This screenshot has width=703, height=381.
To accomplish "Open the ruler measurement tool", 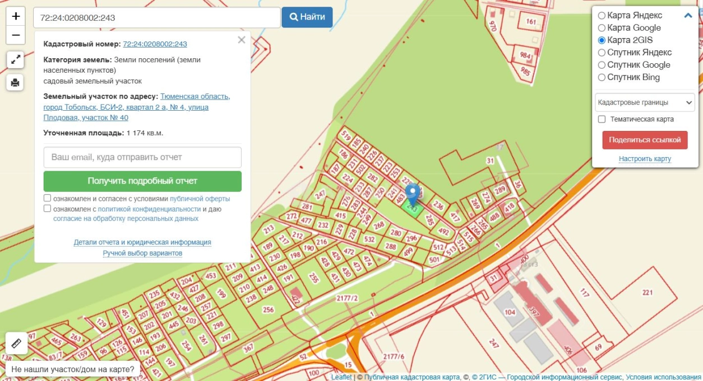I will [x=16, y=343].
